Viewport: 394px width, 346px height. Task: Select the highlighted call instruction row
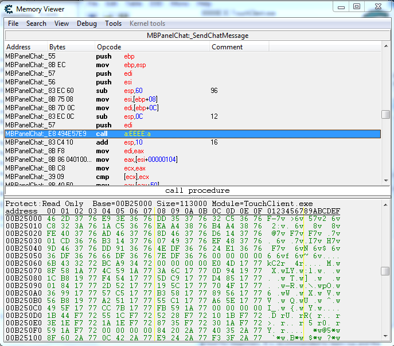(172, 134)
